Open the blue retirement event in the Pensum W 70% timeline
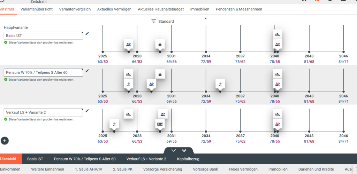Image resolution: width=357 pixels, height=174 pixels. (151, 84)
